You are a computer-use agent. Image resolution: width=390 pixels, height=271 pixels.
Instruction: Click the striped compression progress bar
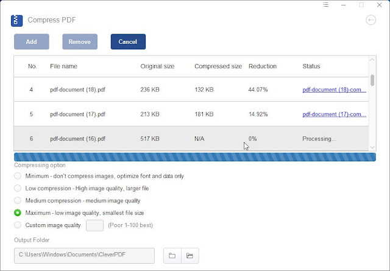(x=195, y=157)
